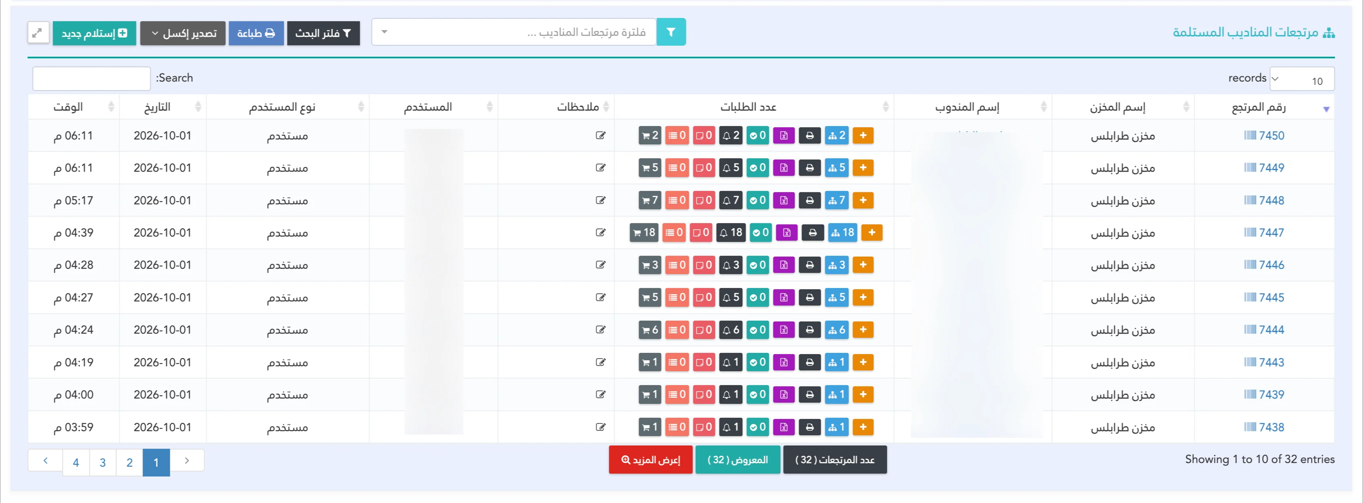Click the orange plus icon in row 7447

click(x=872, y=233)
